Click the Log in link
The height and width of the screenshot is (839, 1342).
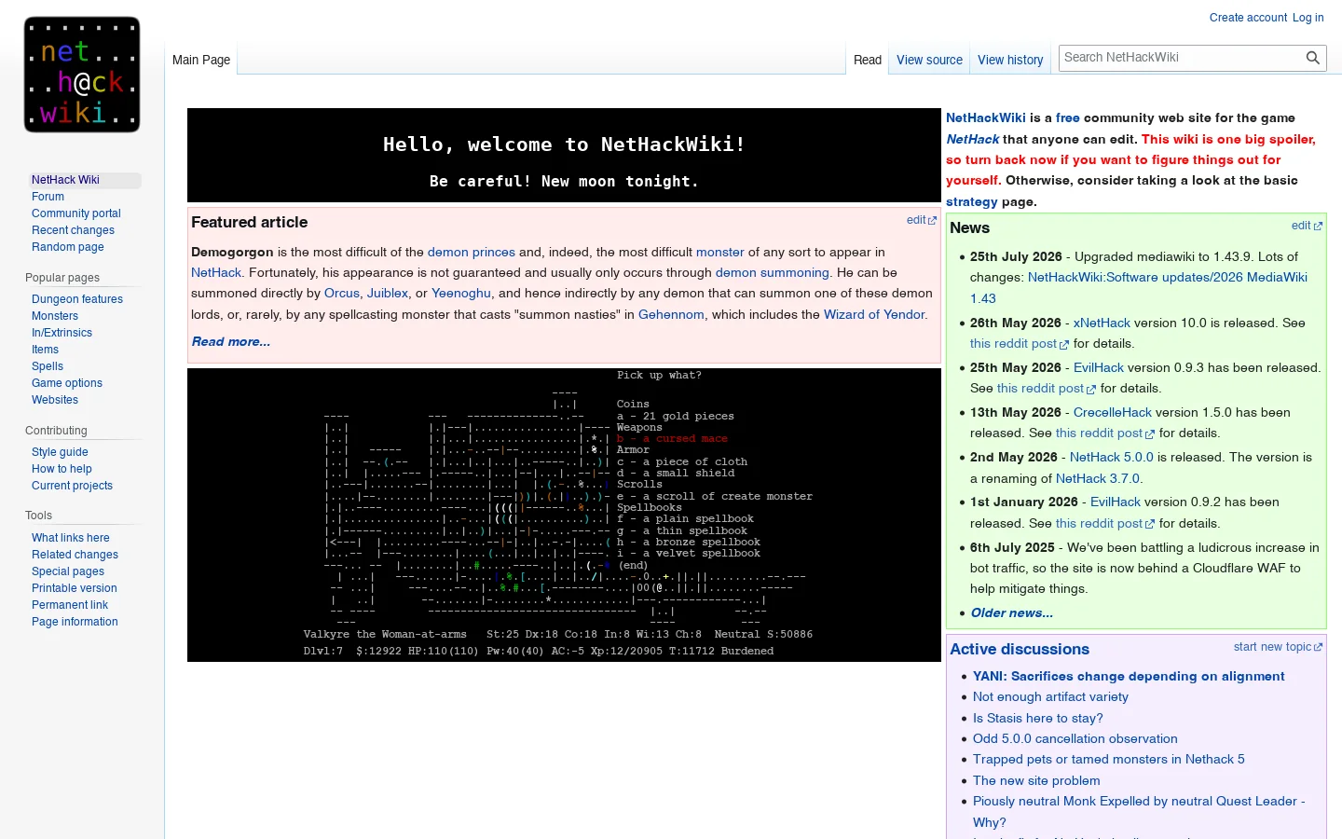click(1308, 18)
